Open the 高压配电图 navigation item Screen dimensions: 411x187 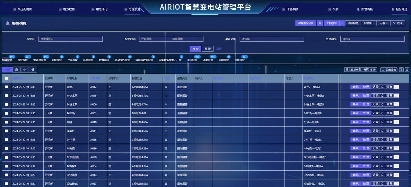click(x=22, y=9)
